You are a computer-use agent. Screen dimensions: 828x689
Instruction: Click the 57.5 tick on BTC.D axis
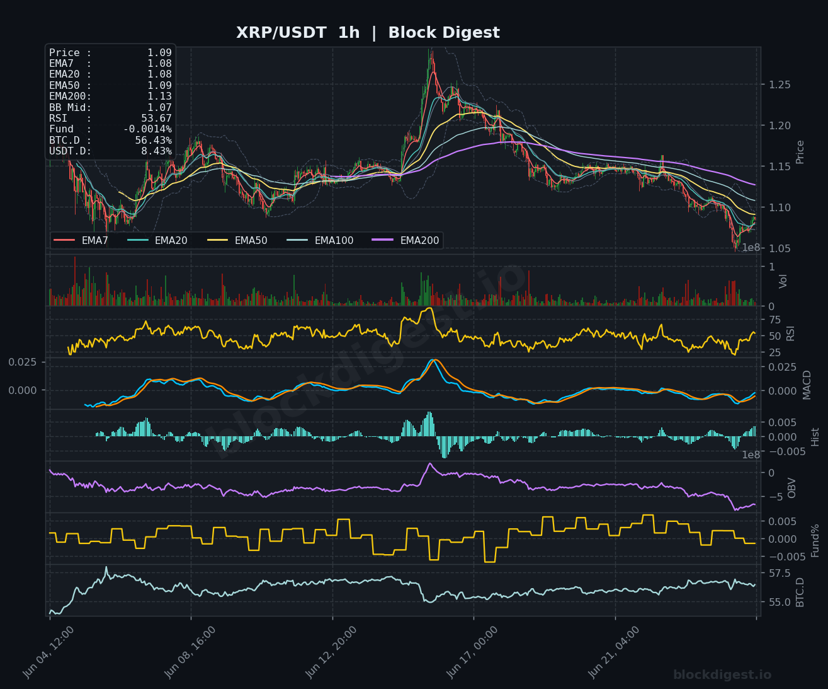point(780,573)
